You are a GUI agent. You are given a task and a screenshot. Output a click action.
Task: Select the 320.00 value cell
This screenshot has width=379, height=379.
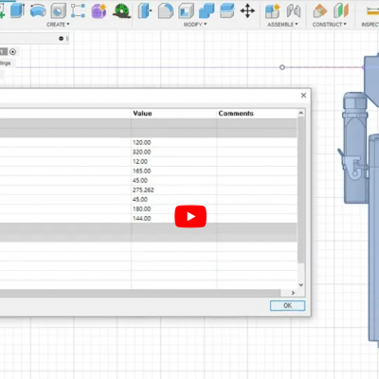(174, 152)
